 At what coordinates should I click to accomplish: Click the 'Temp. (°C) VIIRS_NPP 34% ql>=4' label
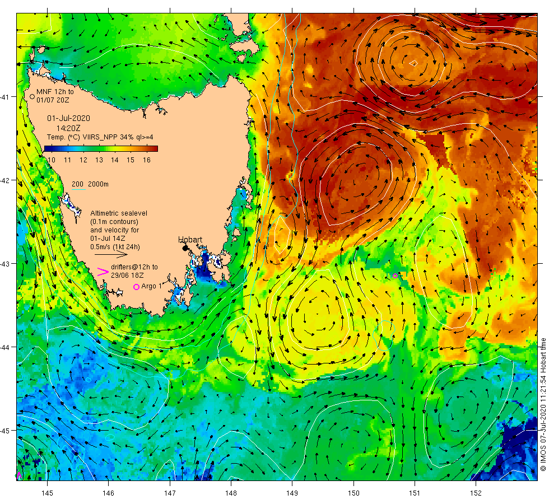coord(100,137)
